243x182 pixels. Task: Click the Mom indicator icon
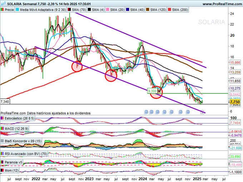2,170
